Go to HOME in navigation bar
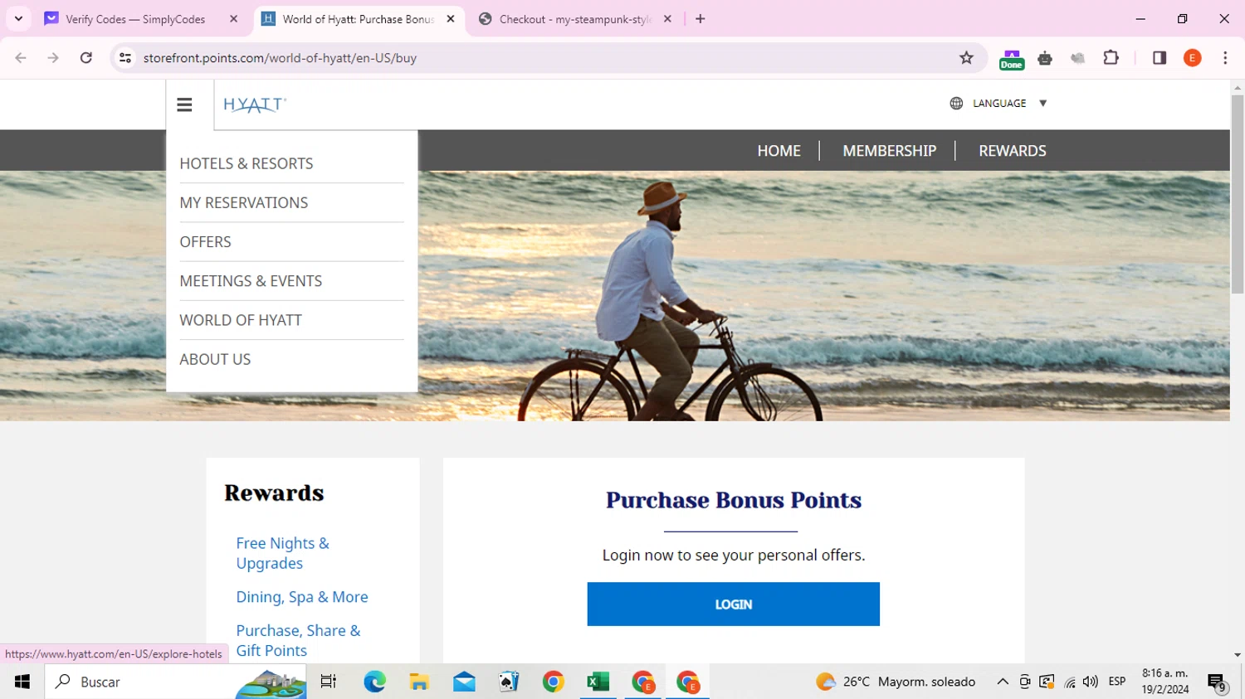1245x699 pixels. click(x=779, y=151)
